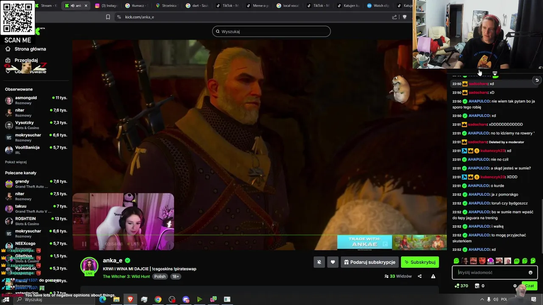The image size is (543, 305).
Task: Click Podaruj subskrypcje gift button
Action: tap(369, 262)
